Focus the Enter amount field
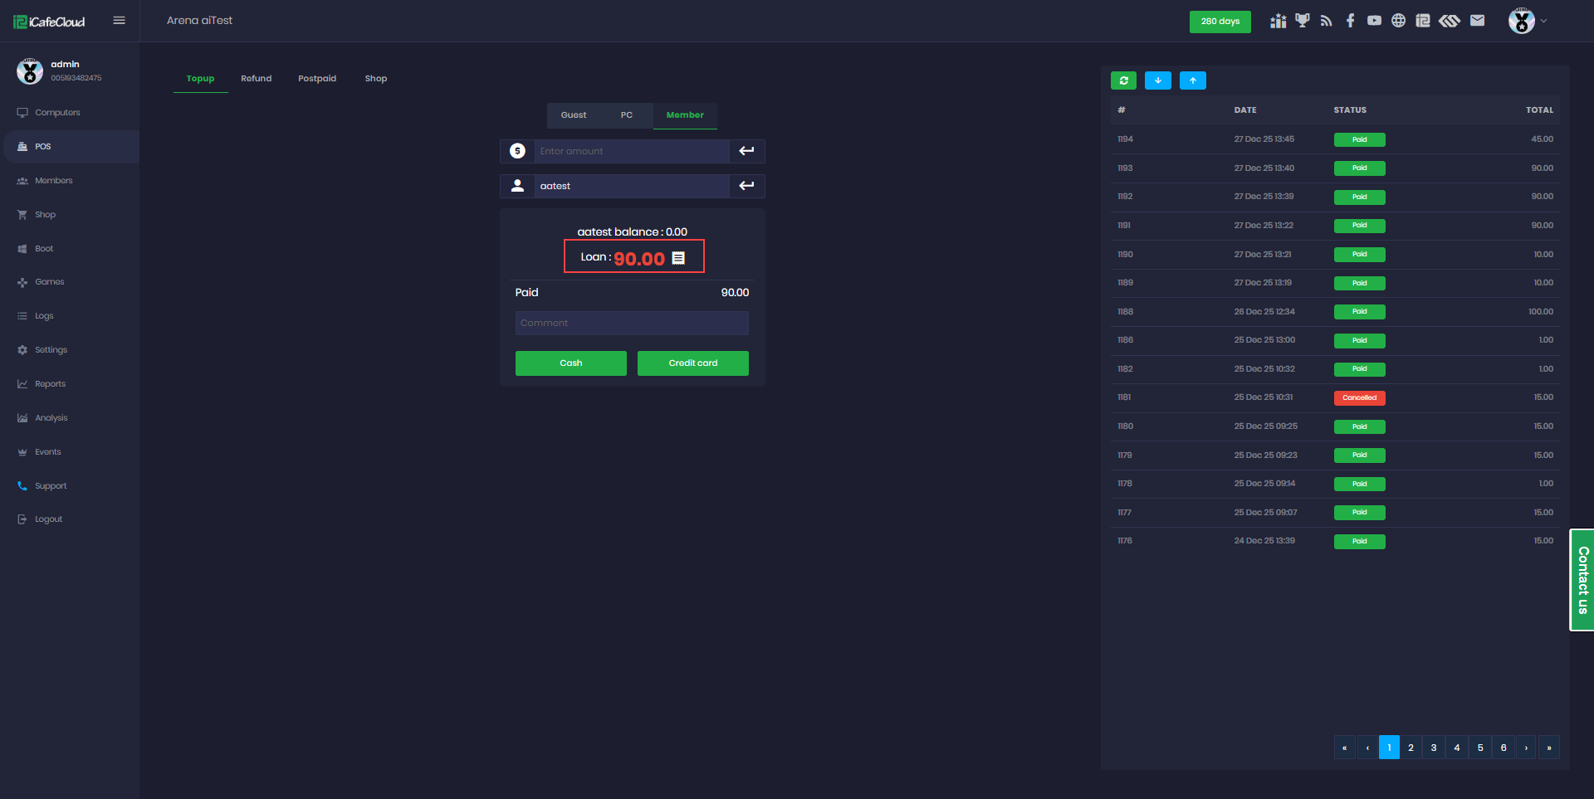 pos(631,151)
